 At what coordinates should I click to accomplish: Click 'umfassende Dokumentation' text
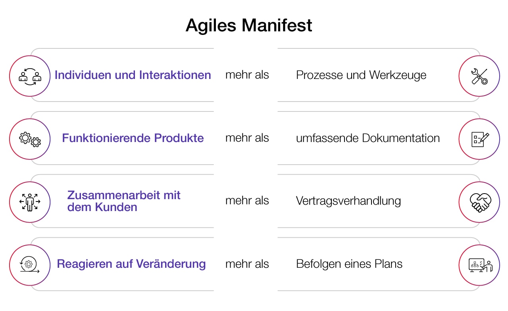pyautogui.click(x=368, y=138)
